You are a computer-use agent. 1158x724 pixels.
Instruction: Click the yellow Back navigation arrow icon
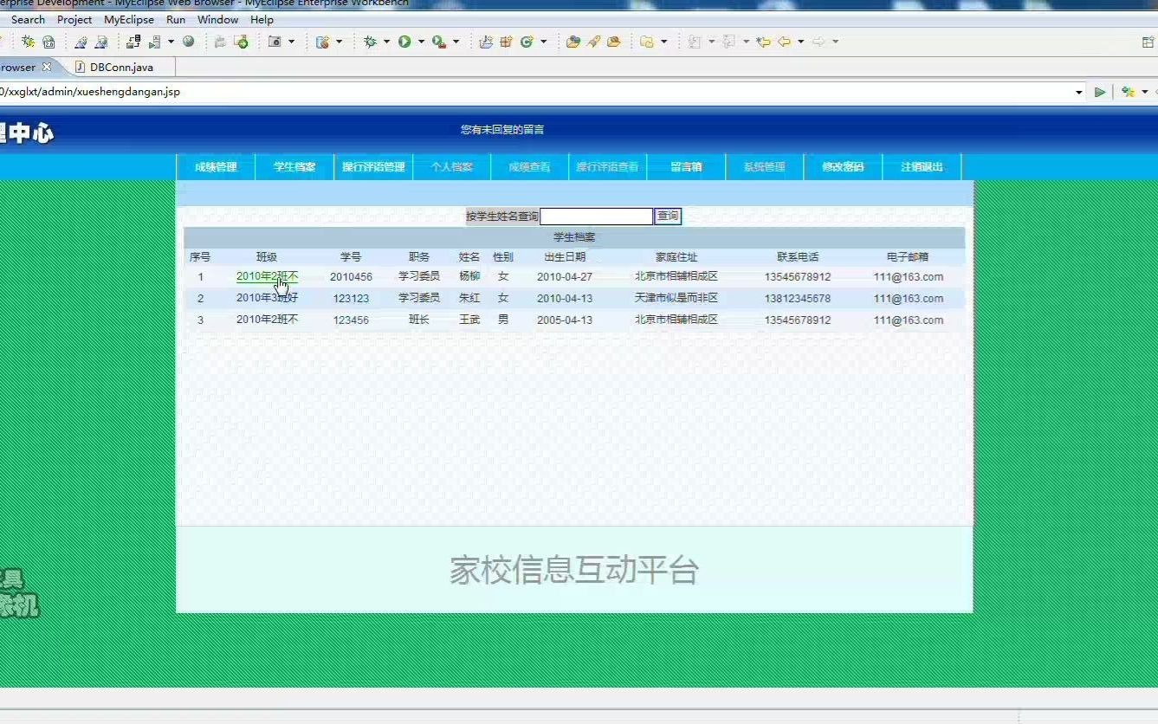[x=784, y=41]
